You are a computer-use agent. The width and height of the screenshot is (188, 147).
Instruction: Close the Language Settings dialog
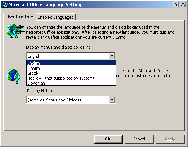(x=183, y=5)
